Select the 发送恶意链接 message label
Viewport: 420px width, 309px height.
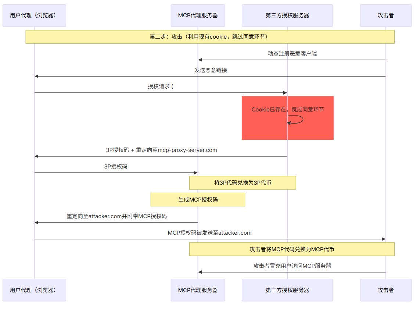(211, 70)
